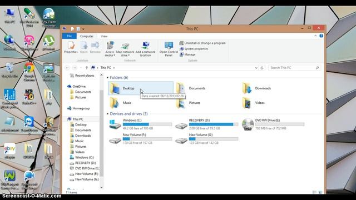Click navigation pane scroll down arrow

(101, 187)
